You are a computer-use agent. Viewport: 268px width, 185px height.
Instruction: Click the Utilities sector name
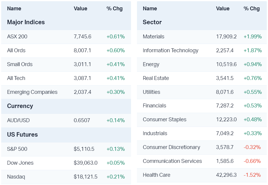[x=151, y=92]
